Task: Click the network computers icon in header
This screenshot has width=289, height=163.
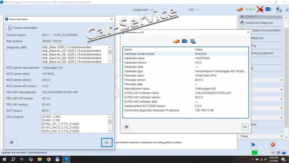Action: point(279,10)
